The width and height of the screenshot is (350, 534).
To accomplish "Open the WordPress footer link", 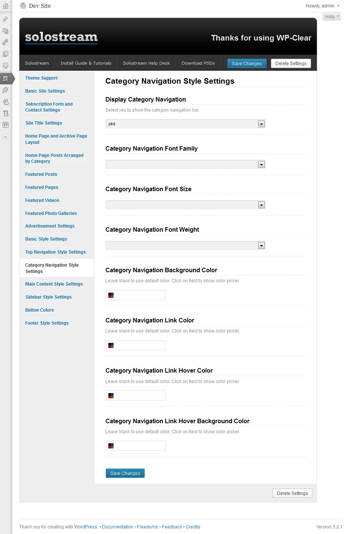I will [86, 527].
